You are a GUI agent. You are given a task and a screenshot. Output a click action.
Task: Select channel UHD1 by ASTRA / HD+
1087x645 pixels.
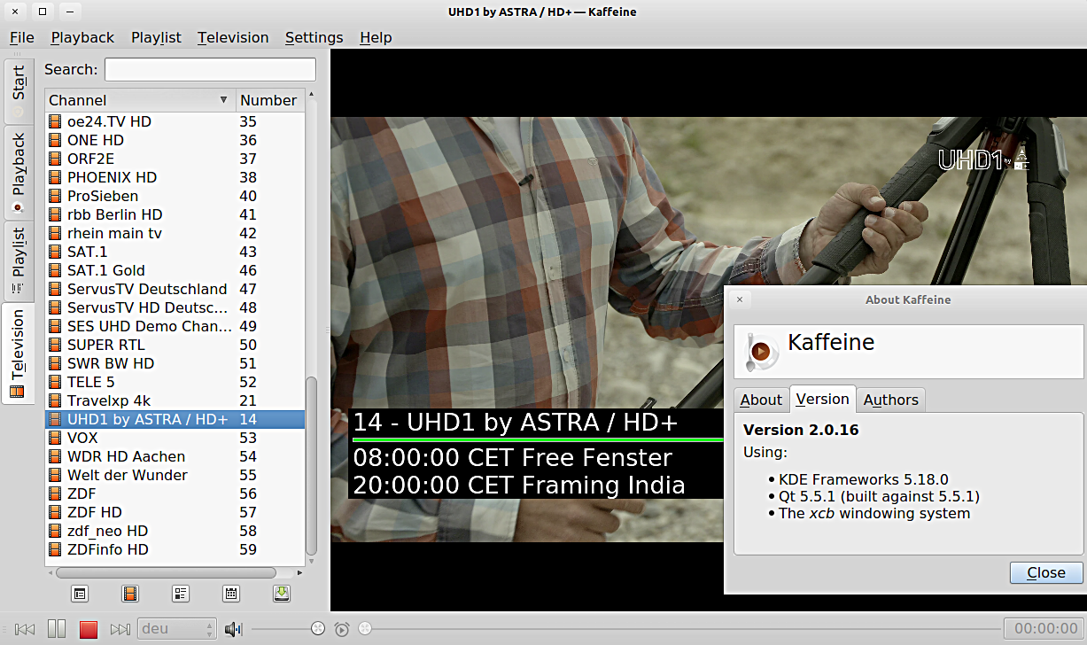click(x=175, y=419)
